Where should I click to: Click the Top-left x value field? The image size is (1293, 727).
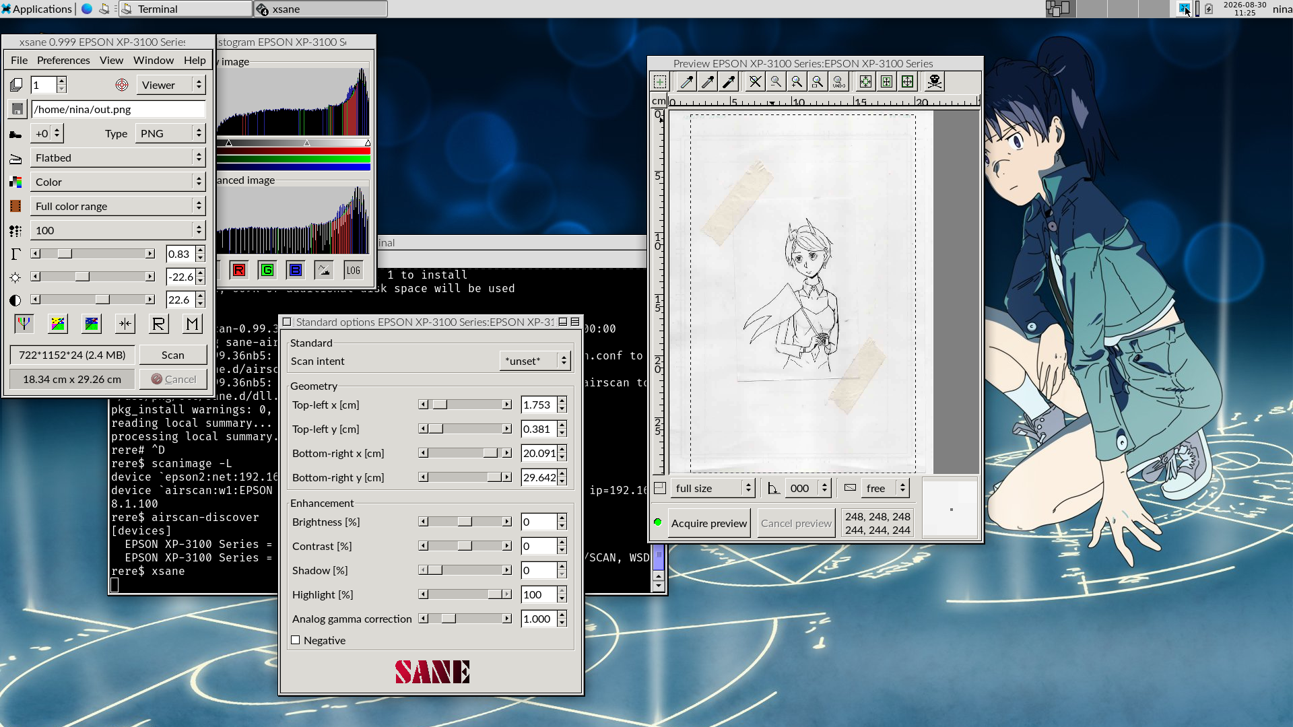pos(539,405)
